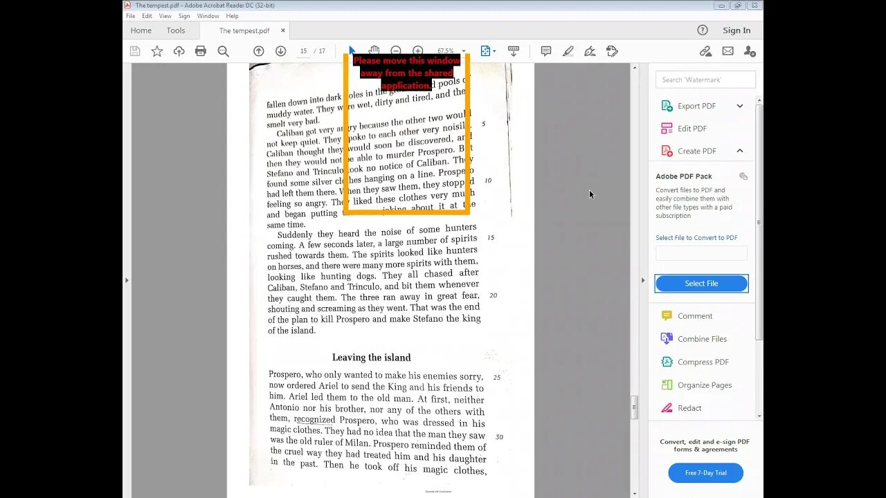This screenshot has width=886, height=498.
Task: Open the File menu
Action: click(130, 16)
